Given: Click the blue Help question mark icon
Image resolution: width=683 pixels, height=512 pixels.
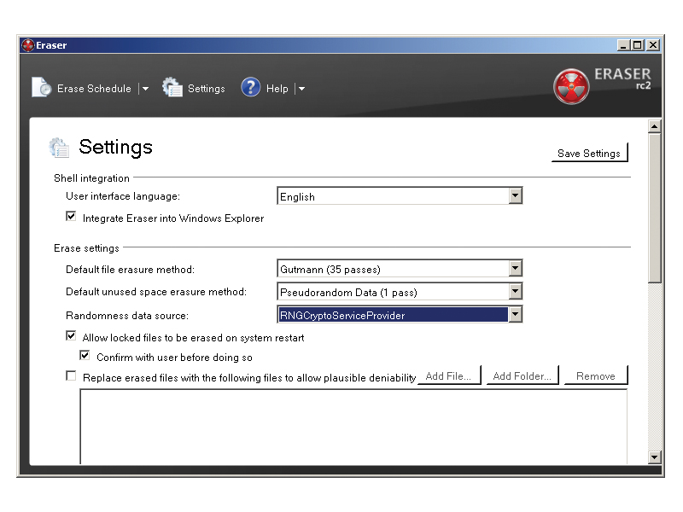Looking at the screenshot, I should click(x=250, y=87).
